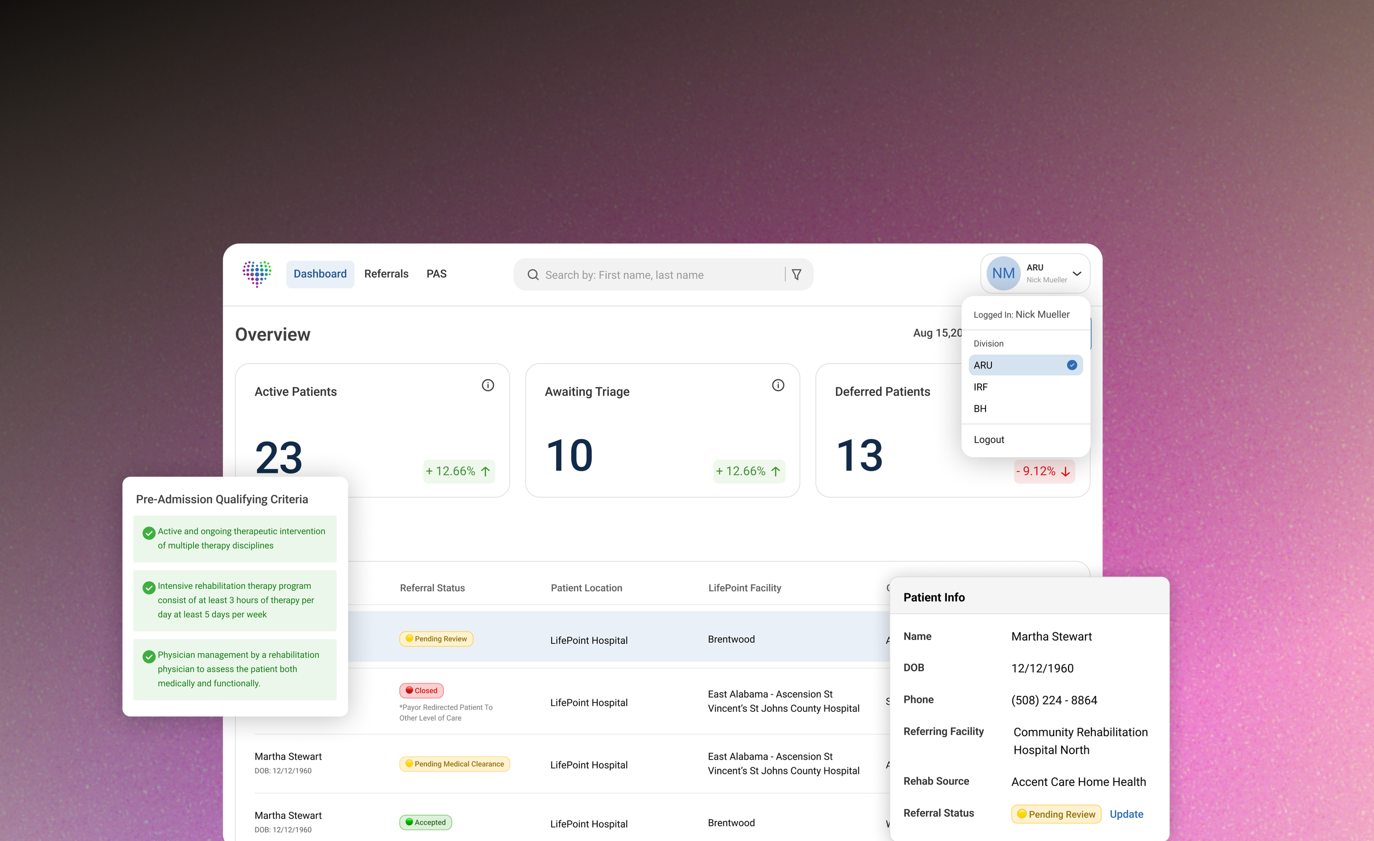The height and width of the screenshot is (841, 1374).
Task: Toggle the intensive rehabilitation criterion checkmark
Action: pyautogui.click(x=149, y=588)
